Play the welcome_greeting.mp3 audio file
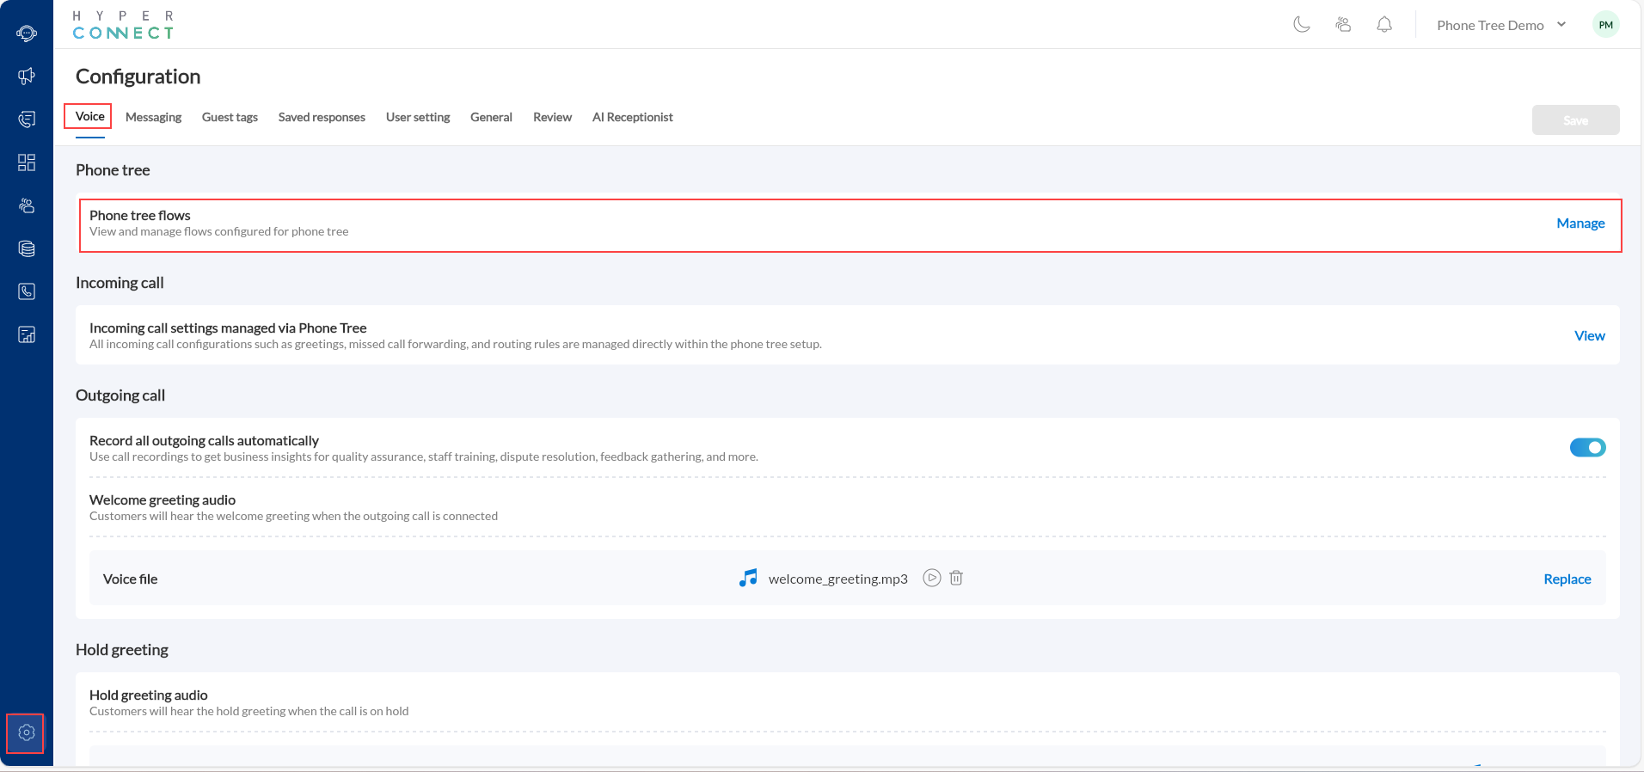 pyautogui.click(x=931, y=578)
